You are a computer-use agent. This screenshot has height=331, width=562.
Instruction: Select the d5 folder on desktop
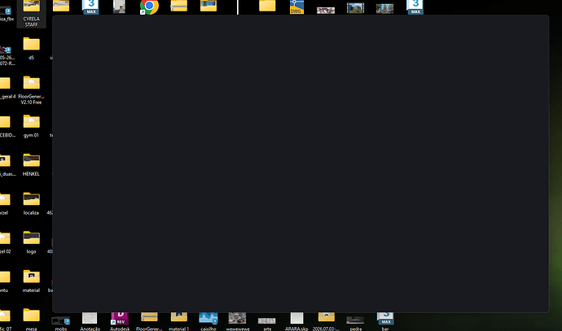pos(31,44)
